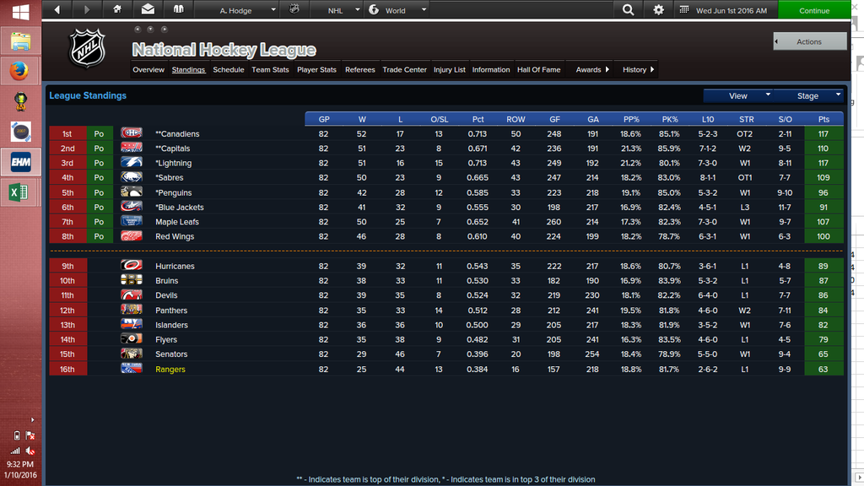The width and height of the screenshot is (864, 486).
Task: Sort by the STR column header
Action: click(747, 119)
